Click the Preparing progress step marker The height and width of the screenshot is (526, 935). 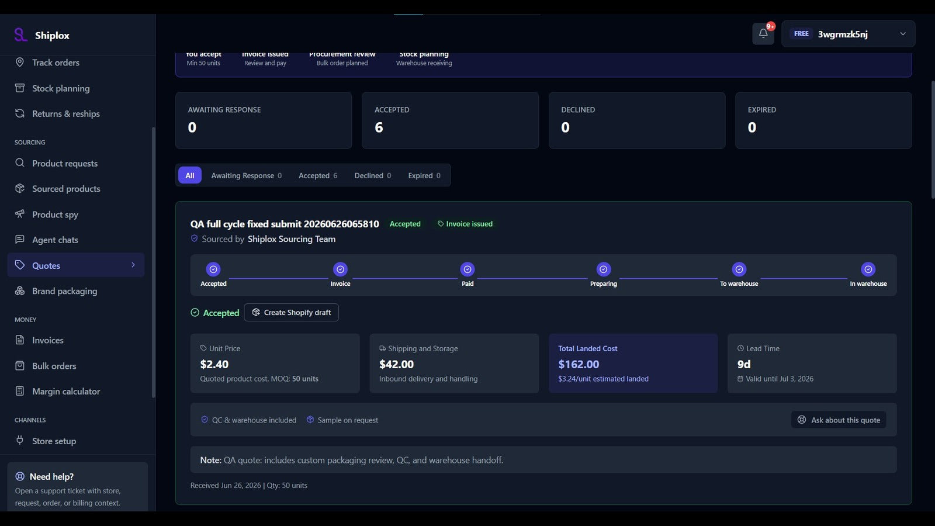(604, 269)
